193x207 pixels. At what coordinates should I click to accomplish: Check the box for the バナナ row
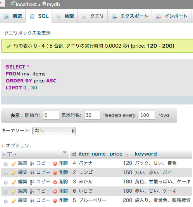coord(6,164)
